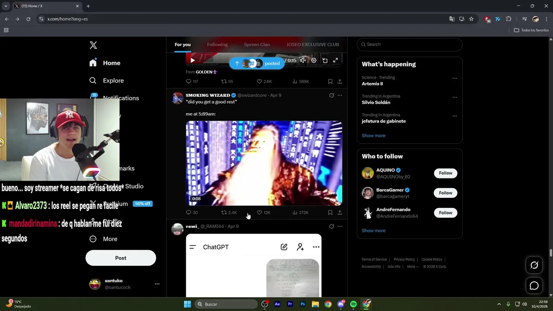Expand the footer More menu
This screenshot has width=553, height=311.
click(x=413, y=267)
